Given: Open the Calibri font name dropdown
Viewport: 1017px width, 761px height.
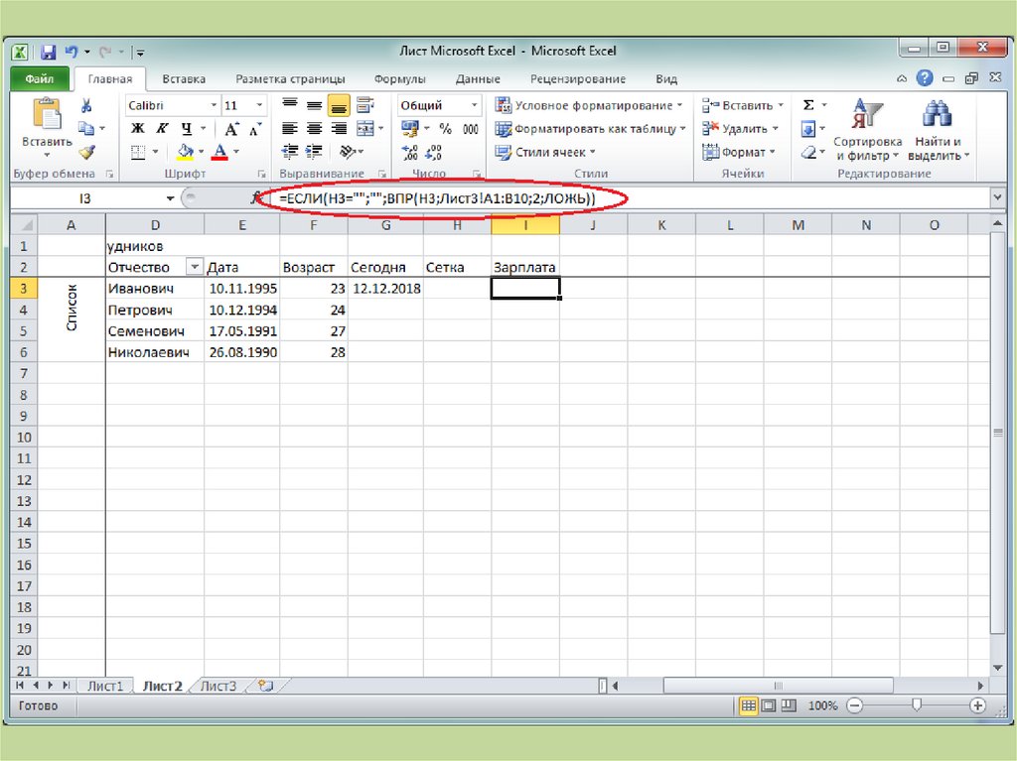Looking at the screenshot, I should [x=214, y=105].
